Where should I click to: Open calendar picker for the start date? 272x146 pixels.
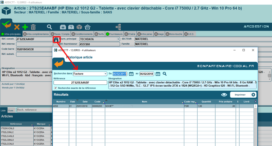[x=131, y=74]
